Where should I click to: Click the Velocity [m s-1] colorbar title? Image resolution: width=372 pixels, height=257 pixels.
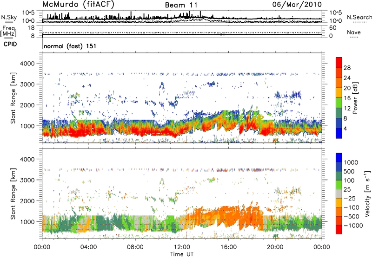tap(367, 194)
